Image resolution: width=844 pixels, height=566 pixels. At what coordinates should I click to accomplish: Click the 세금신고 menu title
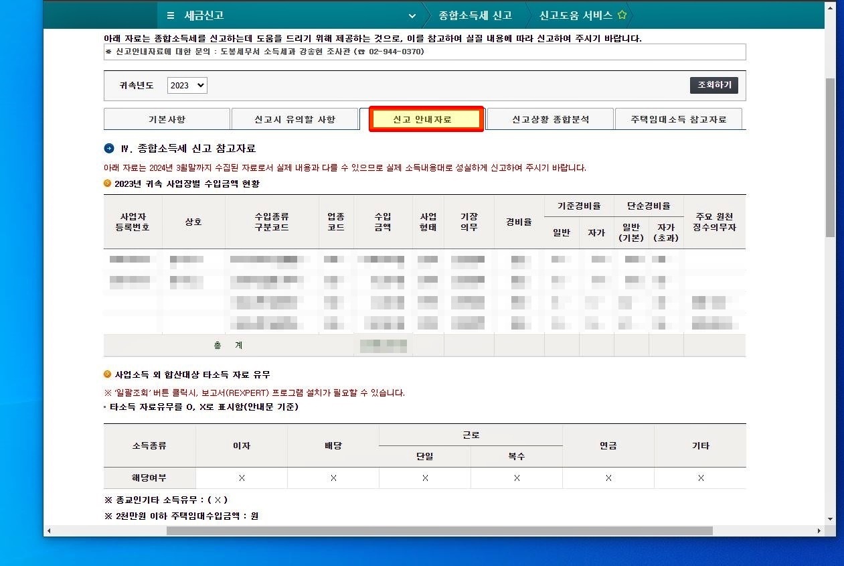(x=204, y=15)
